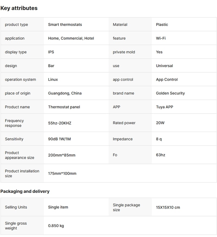Click the Smart thermostats value
This screenshot has width=217, height=237.
pyautogui.click(x=65, y=25)
